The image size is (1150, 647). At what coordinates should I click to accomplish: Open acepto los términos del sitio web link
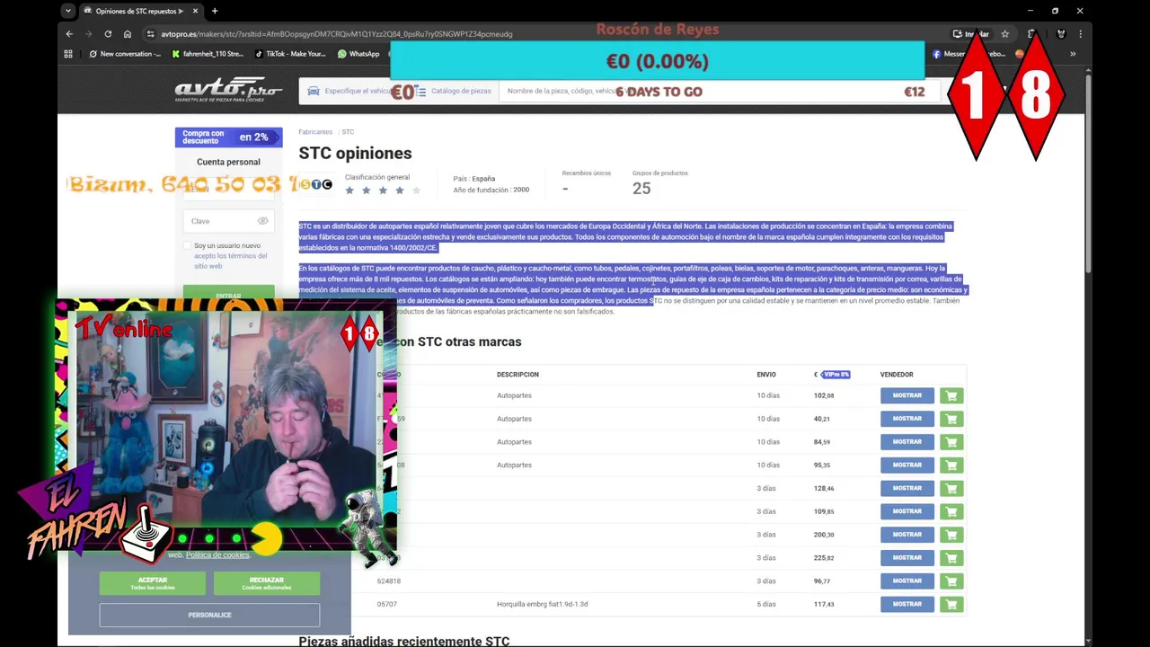pyautogui.click(x=230, y=261)
